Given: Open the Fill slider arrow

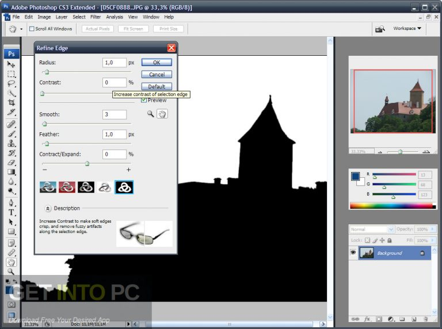Looking at the screenshot, I should 433,240.
